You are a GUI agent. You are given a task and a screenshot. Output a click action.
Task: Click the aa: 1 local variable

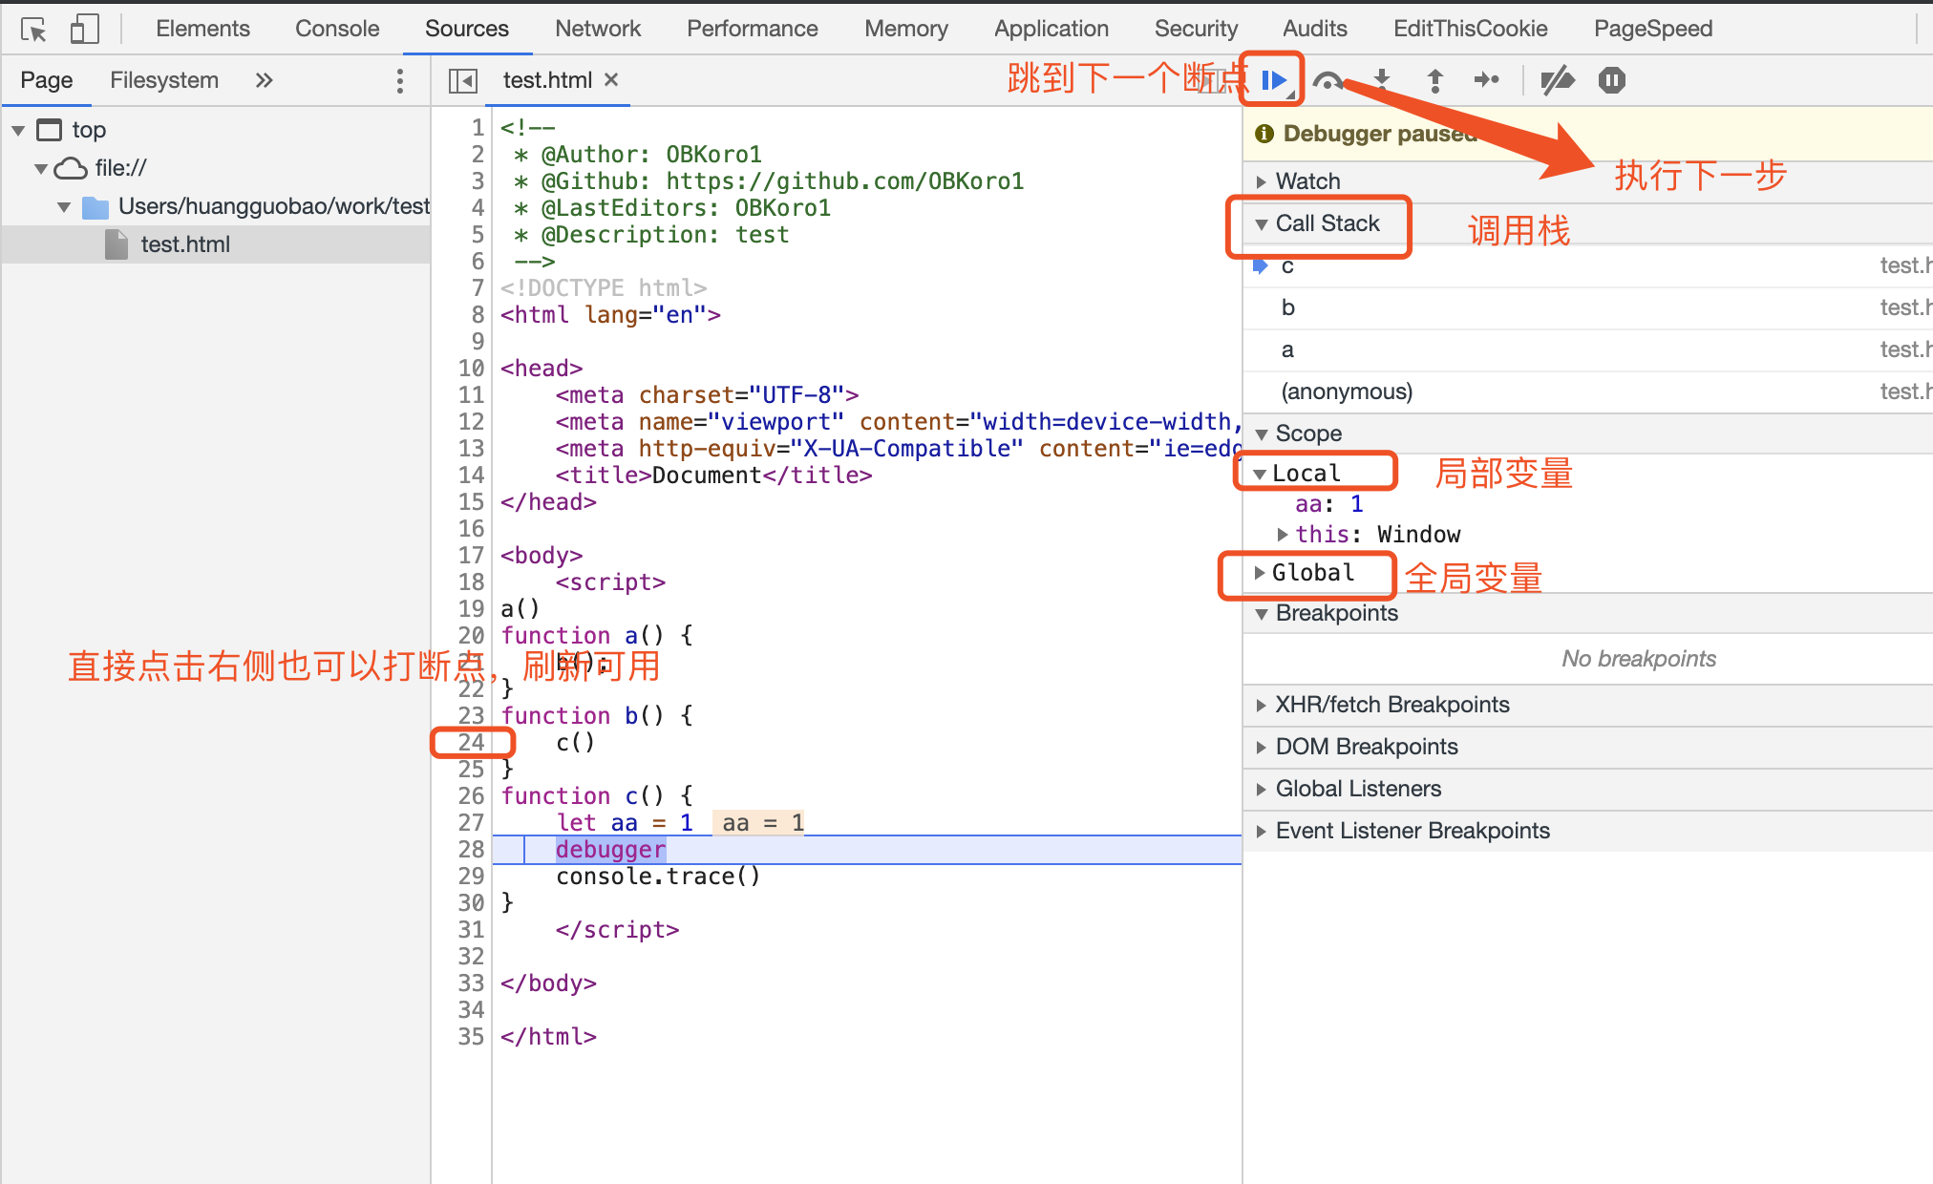click(x=1329, y=504)
